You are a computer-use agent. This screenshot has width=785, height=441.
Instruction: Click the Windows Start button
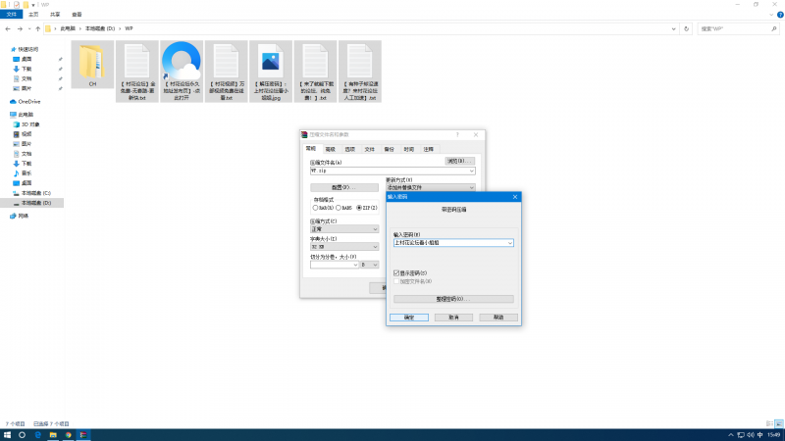point(8,433)
